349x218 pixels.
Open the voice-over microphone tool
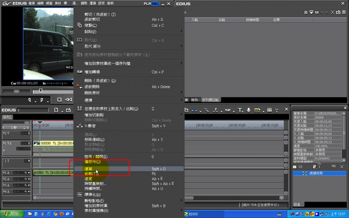(249, 110)
